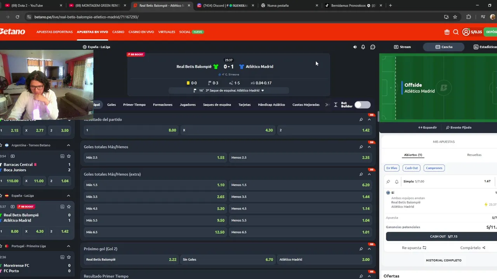Switch to Resueltas bets tab
The width and height of the screenshot is (497, 279).
[x=474, y=155]
